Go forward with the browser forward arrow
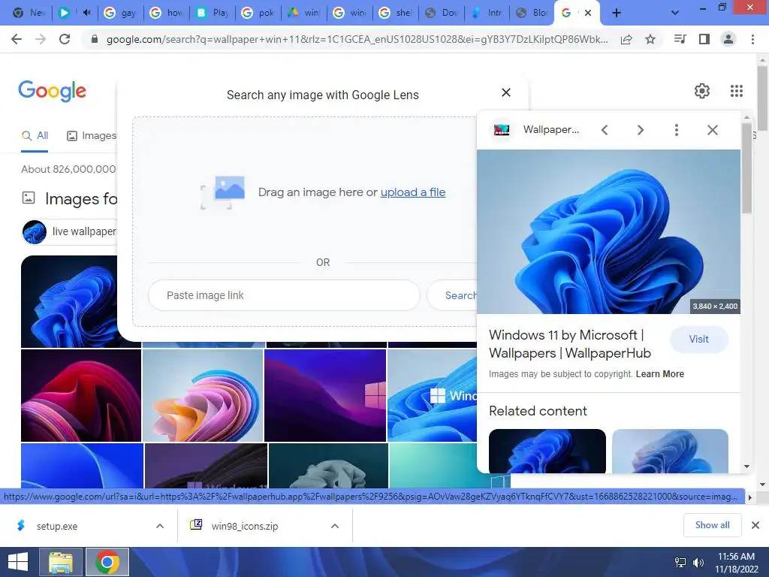 coord(41,39)
